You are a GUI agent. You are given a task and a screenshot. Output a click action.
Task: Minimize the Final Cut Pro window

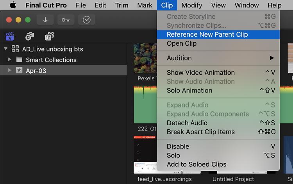[18, 20]
